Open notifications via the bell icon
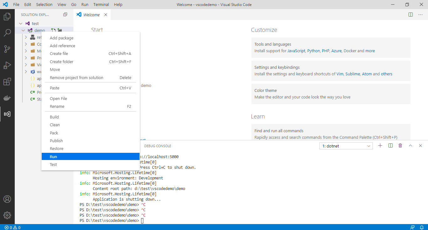 pyautogui.click(x=421, y=227)
